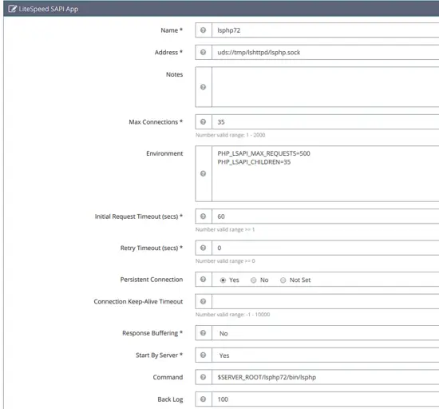Open help icon for Max Connections
This screenshot has height=409, width=439.
click(204, 121)
